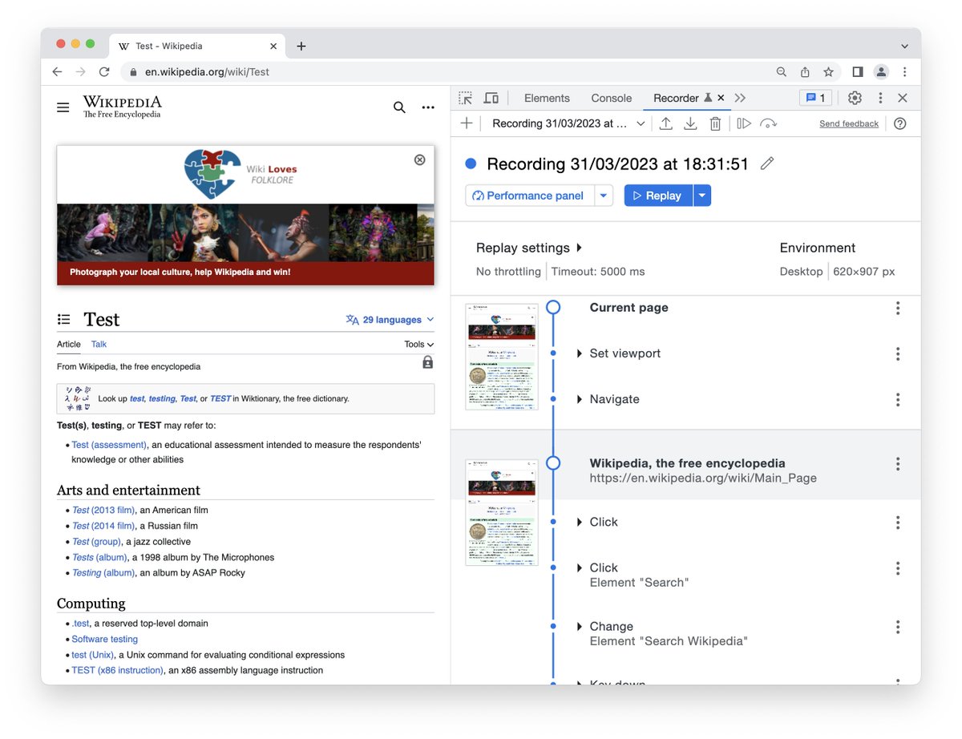Click the Send feedback link

pos(848,123)
